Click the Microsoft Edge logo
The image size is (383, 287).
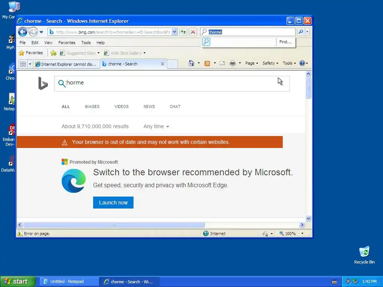click(x=74, y=181)
